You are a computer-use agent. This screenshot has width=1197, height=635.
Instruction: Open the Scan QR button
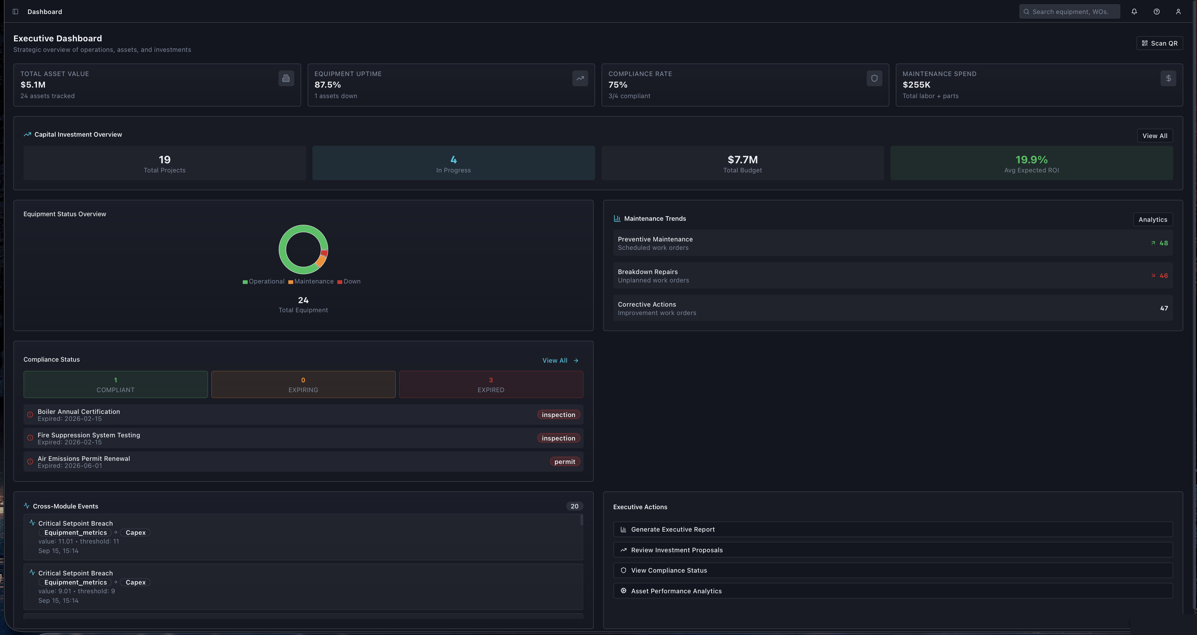pos(1160,43)
